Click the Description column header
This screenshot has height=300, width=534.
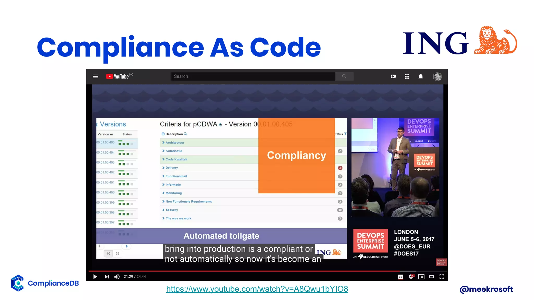(174, 134)
